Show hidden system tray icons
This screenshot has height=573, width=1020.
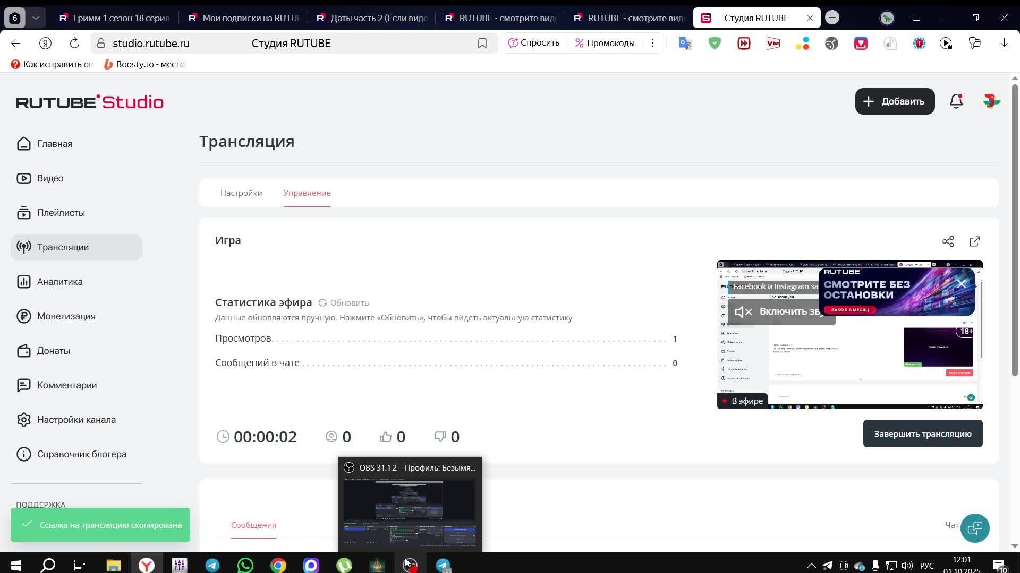[811, 566]
